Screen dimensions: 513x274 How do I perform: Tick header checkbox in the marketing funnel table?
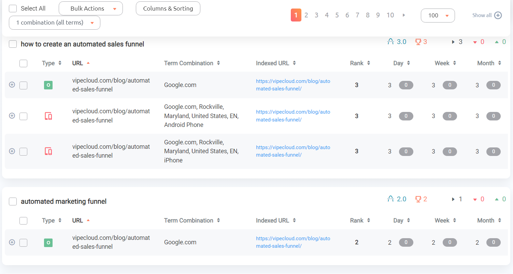(x=24, y=220)
